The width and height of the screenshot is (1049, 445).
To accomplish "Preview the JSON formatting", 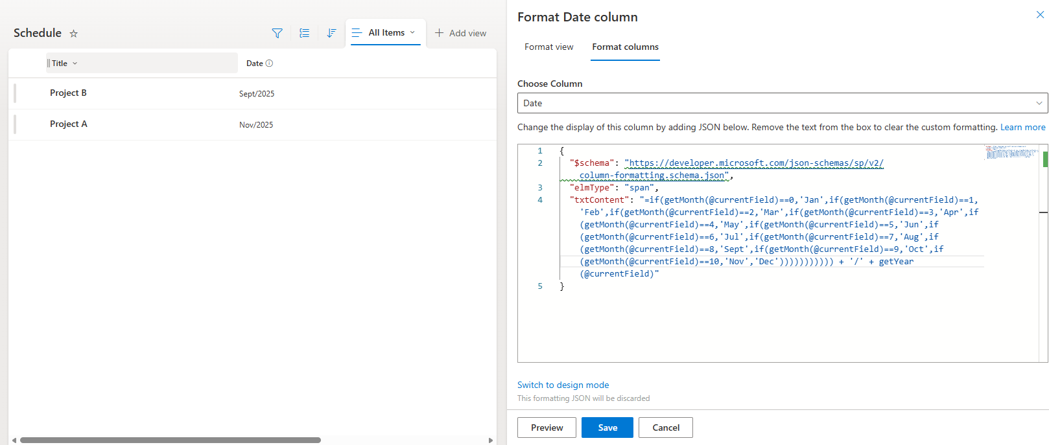I will point(547,428).
